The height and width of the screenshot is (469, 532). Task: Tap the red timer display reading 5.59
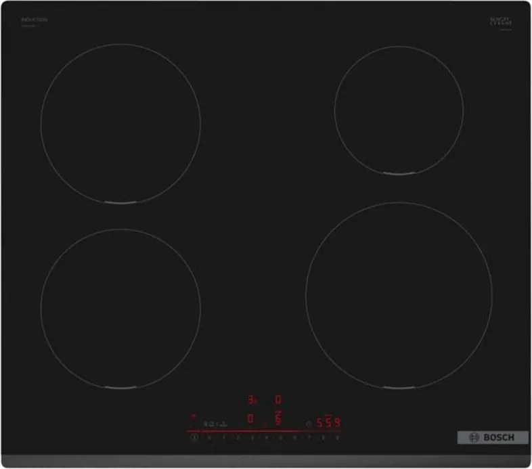tap(328, 422)
